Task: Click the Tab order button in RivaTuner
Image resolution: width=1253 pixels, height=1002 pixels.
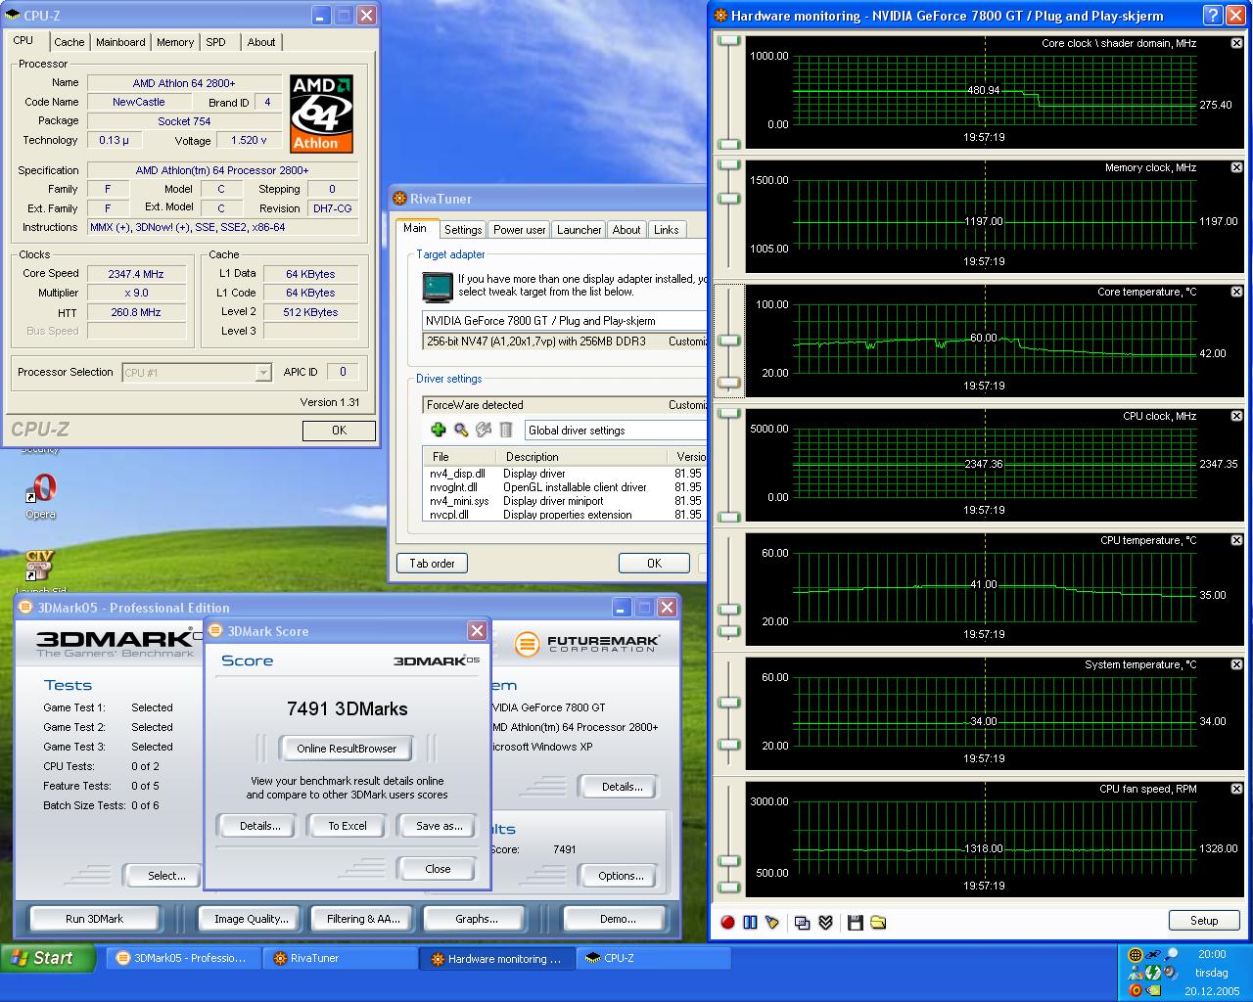Action: tap(432, 564)
